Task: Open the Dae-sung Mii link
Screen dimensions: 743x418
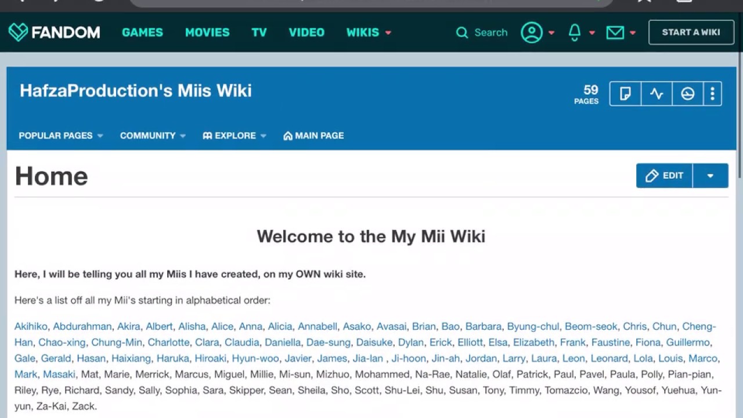Action: tap(329, 343)
